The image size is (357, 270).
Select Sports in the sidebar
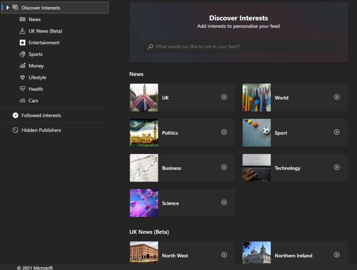36,54
